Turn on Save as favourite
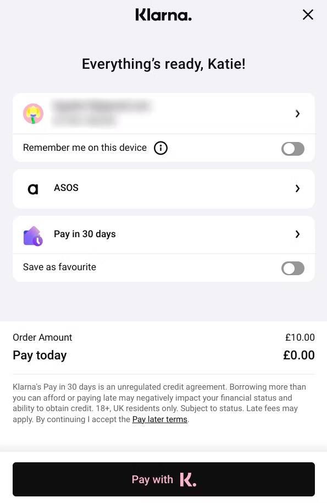This screenshot has width=327, height=503. coord(293,268)
